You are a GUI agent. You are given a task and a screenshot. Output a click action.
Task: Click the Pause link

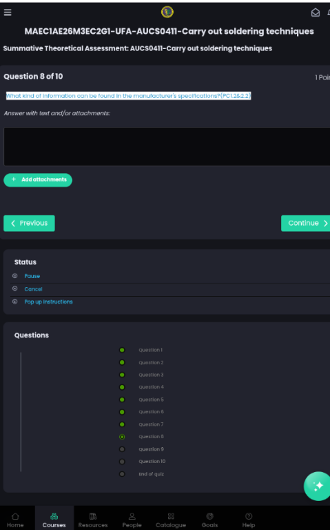pos(32,276)
